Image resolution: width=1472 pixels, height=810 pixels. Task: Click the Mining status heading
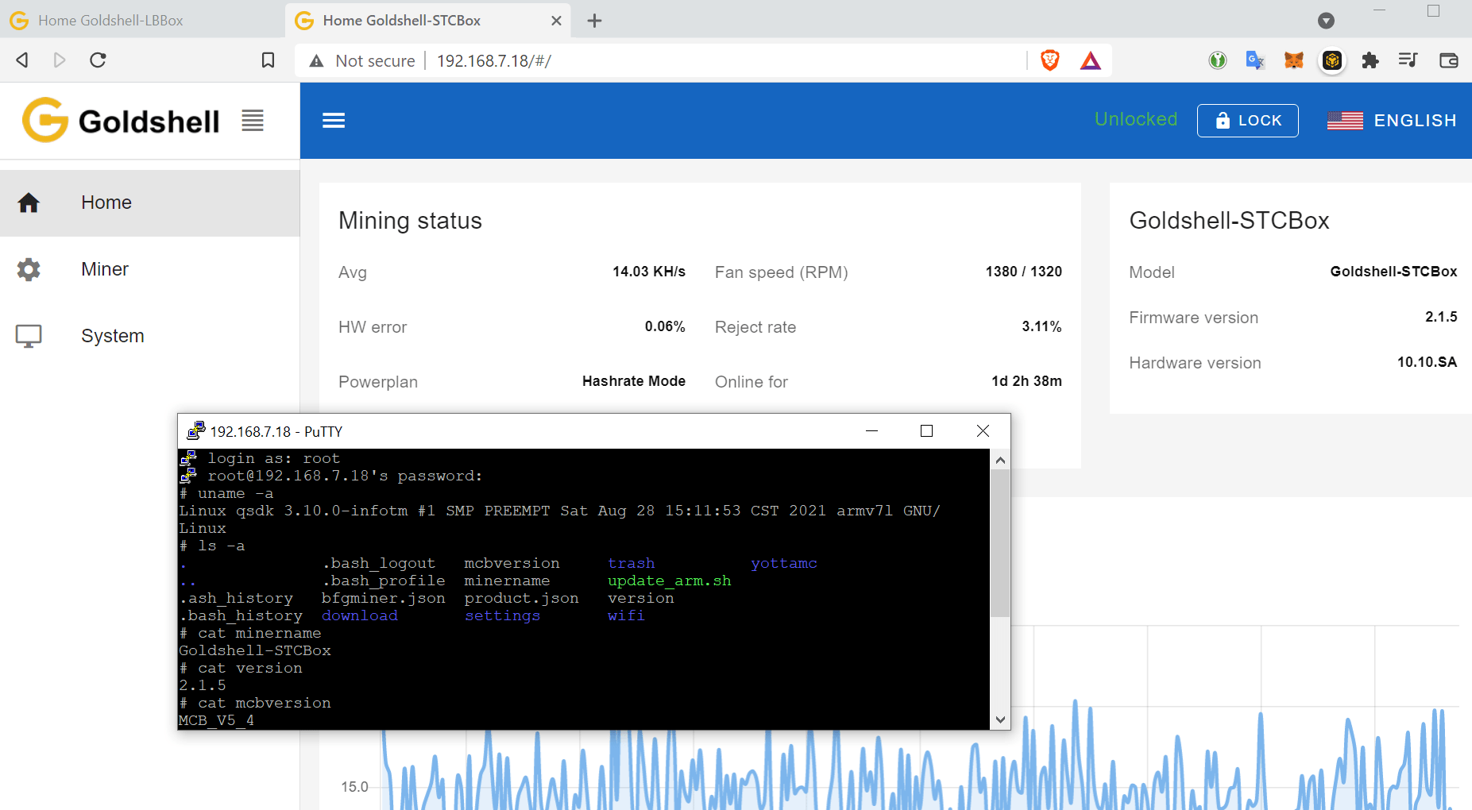click(410, 221)
